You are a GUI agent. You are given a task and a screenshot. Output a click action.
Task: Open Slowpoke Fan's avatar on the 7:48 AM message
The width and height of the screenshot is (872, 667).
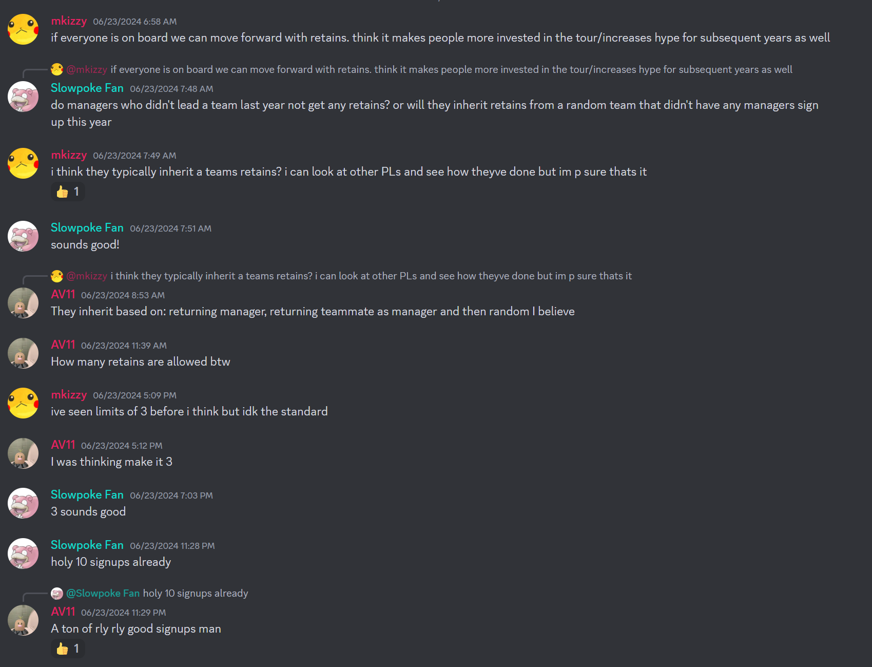[23, 97]
